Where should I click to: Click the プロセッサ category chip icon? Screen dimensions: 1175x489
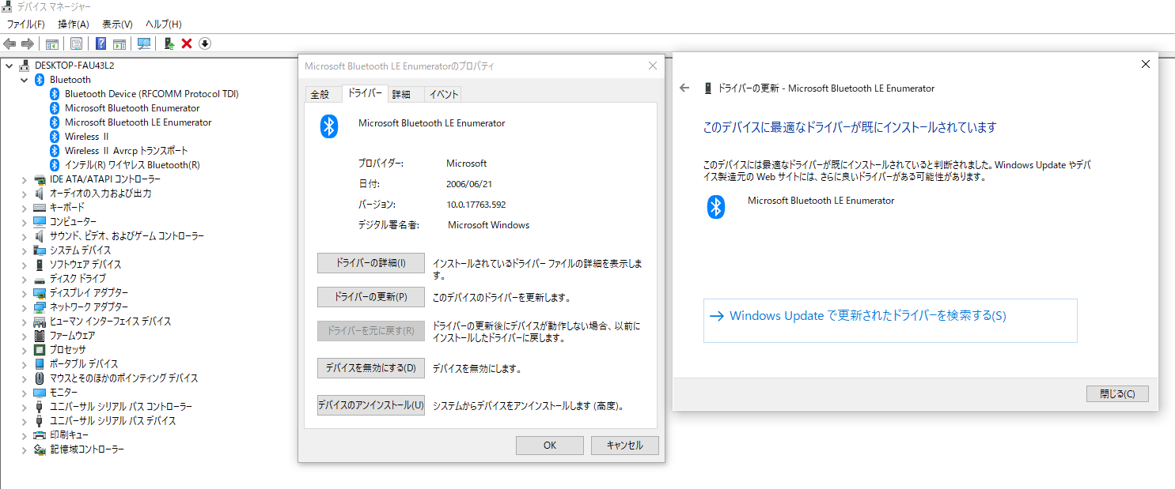coord(40,350)
